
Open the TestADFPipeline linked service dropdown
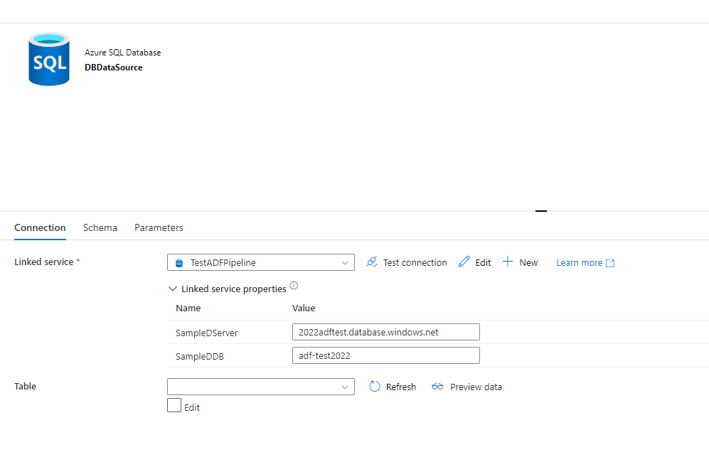pyautogui.click(x=260, y=262)
